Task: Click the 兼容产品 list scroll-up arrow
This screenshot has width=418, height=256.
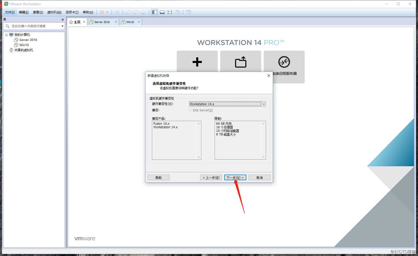Action: point(199,124)
